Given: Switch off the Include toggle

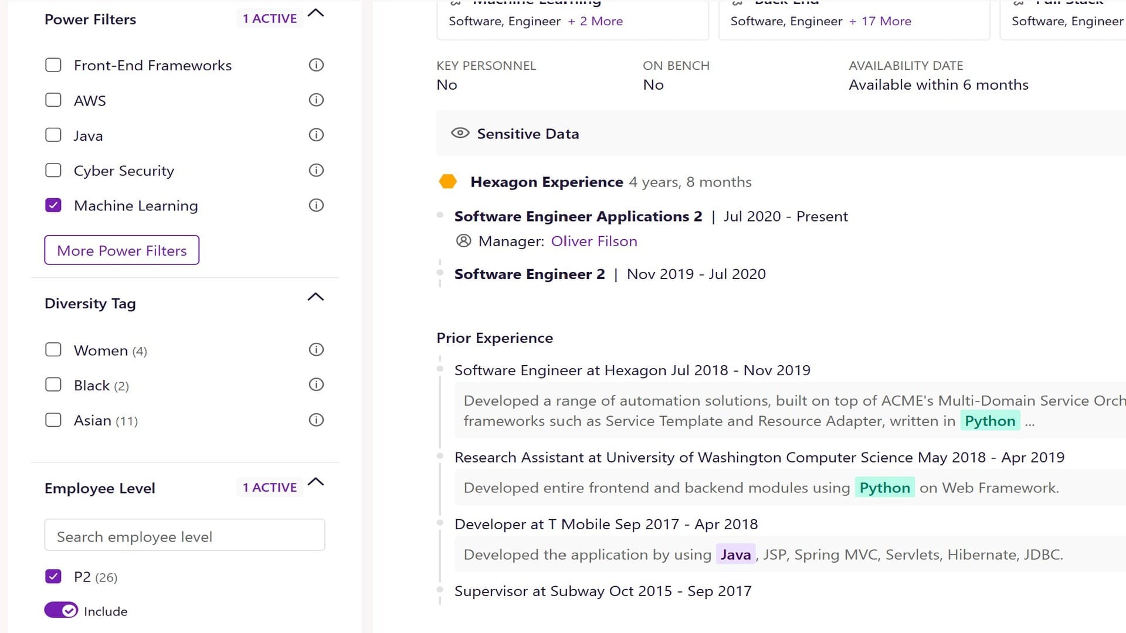Looking at the screenshot, I should point(61,610).
